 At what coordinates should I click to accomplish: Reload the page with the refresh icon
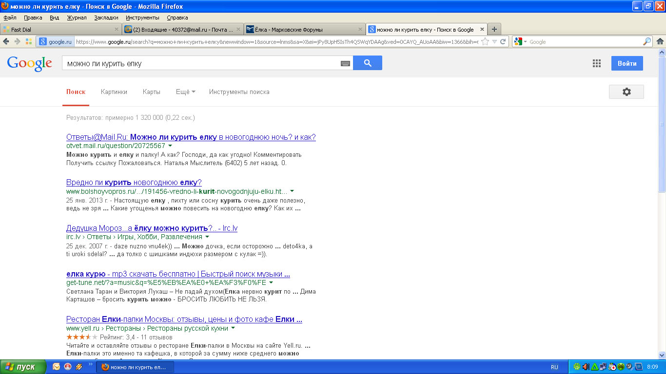(x=503, y=42)
